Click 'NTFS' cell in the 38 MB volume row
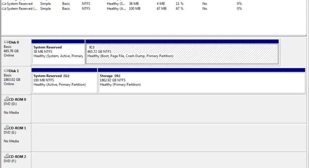 click(86, 4)
